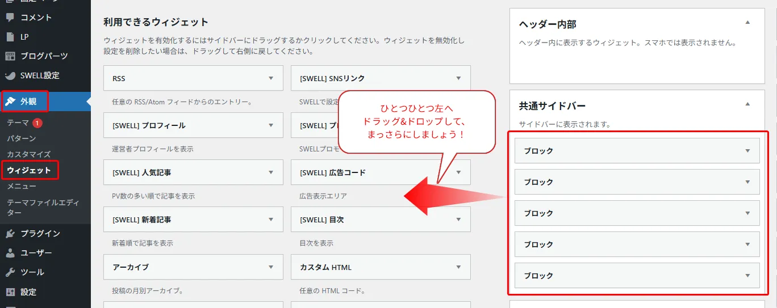Screen dimensions: 777x308
Task: Click the person icon beside ユーザー
Action: tap(10, 253)
